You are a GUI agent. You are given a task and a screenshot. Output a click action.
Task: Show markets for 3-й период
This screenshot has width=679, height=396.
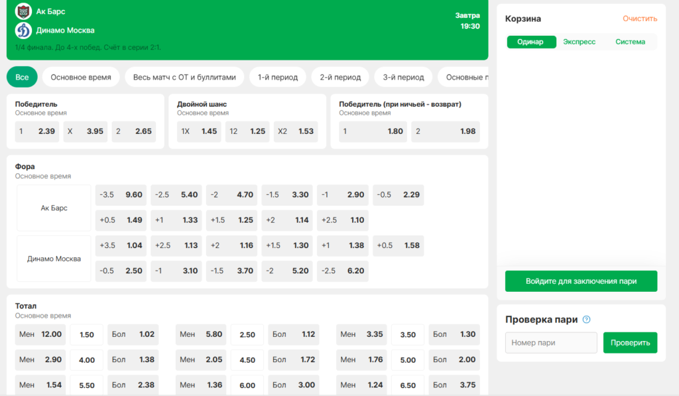[x=403, y=77]
